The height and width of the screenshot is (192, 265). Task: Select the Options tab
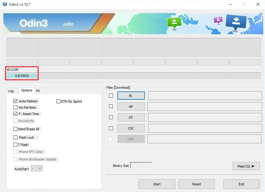[27, 90]
